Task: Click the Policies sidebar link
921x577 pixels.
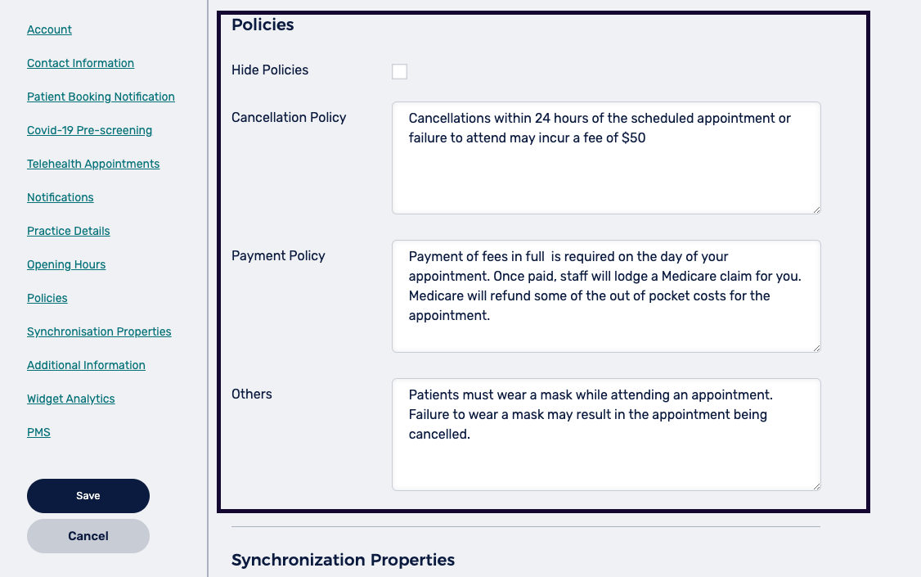Action: tap(47, 298)
